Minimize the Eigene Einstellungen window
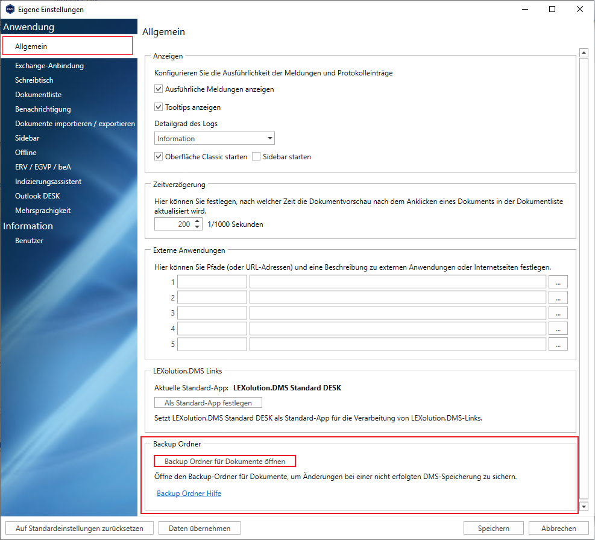595x540 pixels. pyautogui.click(x=525, y=9)
